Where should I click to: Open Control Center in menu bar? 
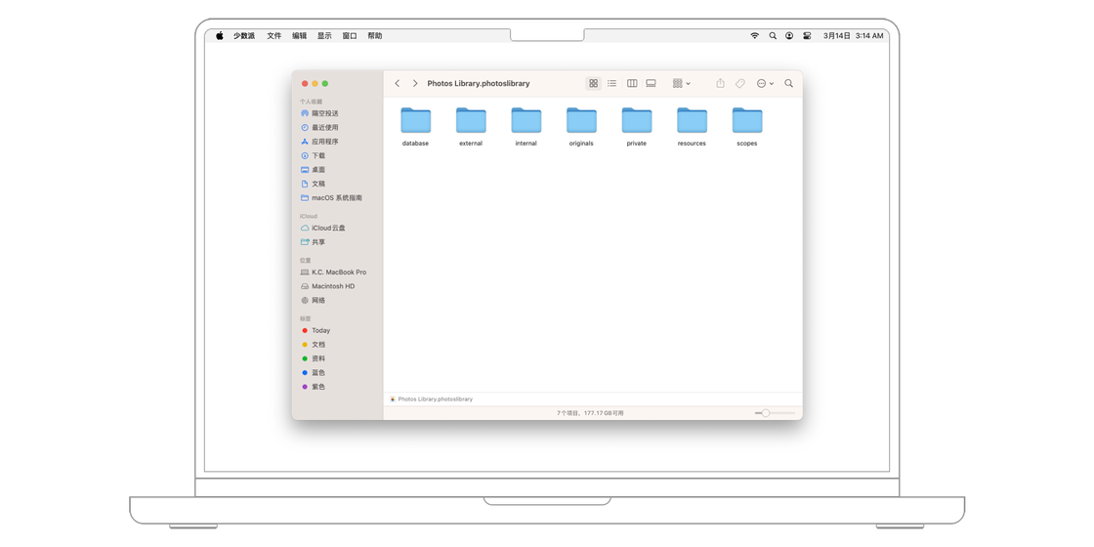click(x=807, y=35)
